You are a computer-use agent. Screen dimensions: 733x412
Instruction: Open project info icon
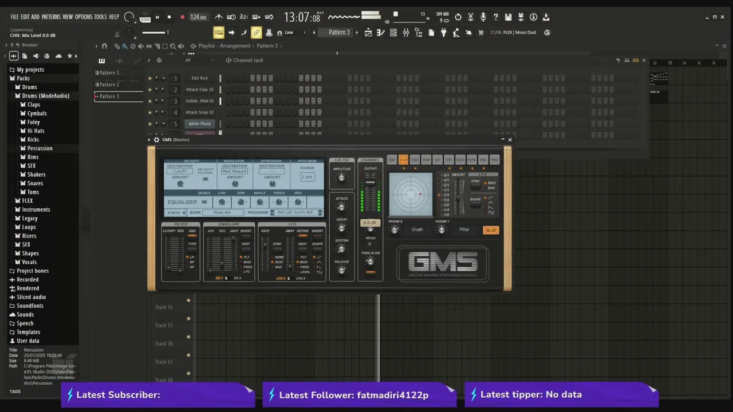coord(533,17)
